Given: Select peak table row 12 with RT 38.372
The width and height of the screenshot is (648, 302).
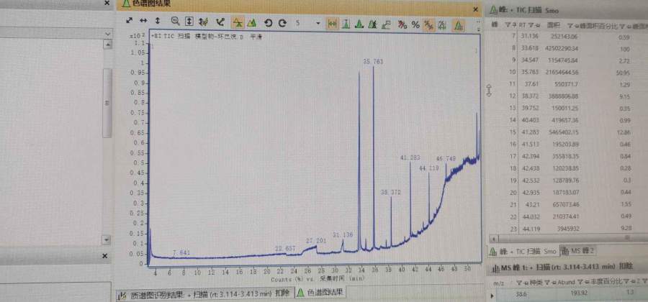Looking at the screenshot, I should 568,96.
